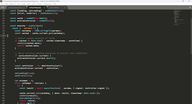
Task: Open the Edit menu
Action: 6,4
